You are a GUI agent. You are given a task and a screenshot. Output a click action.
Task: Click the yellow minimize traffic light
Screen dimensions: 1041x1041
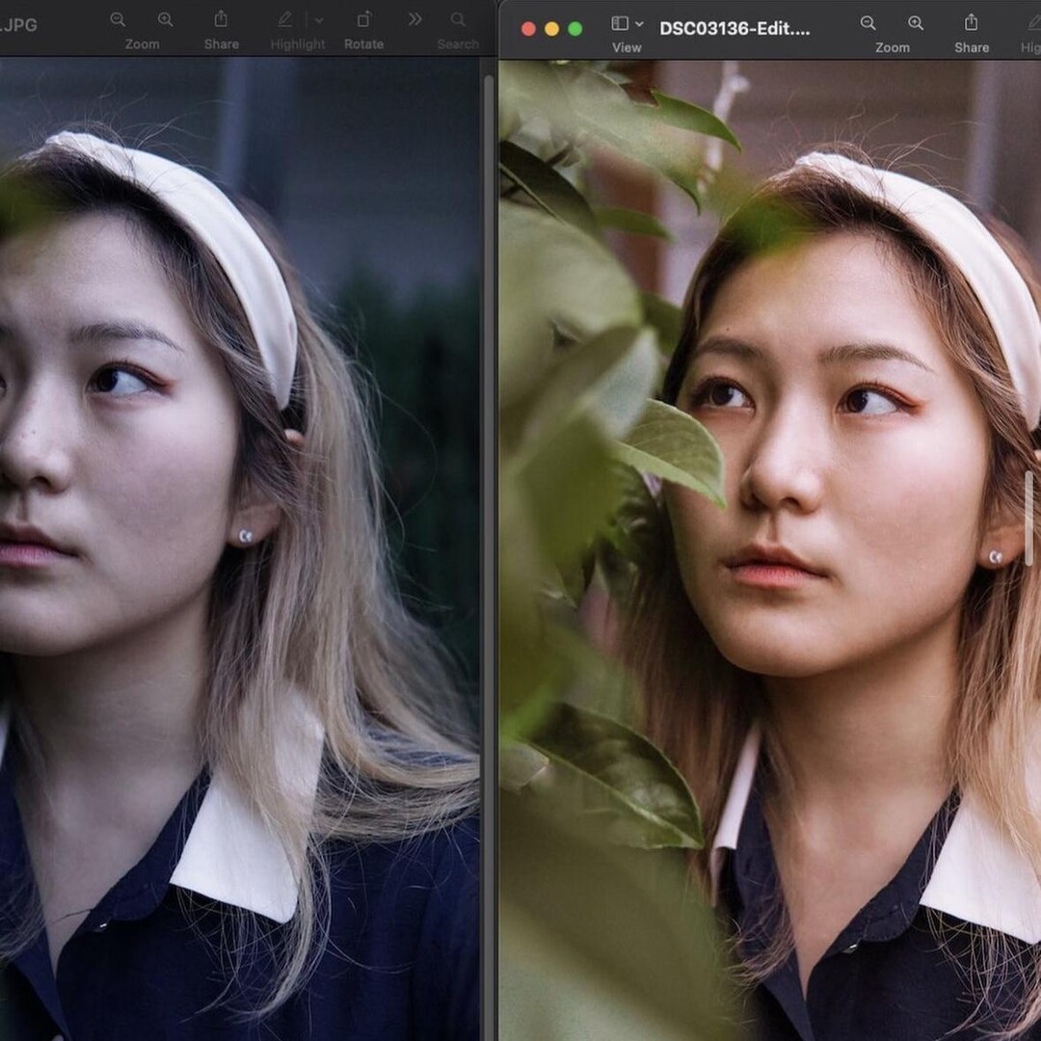coord(551,29)
